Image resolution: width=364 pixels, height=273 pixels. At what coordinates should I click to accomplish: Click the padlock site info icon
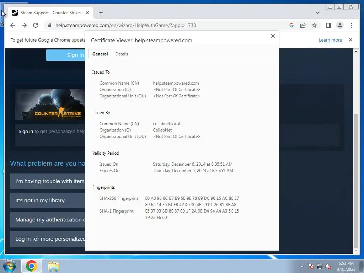click(x=49, y=25)
